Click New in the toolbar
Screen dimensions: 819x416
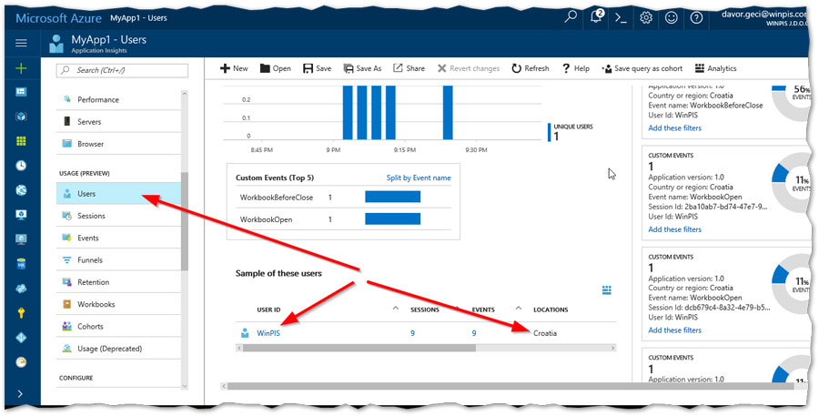coord(234,68)
